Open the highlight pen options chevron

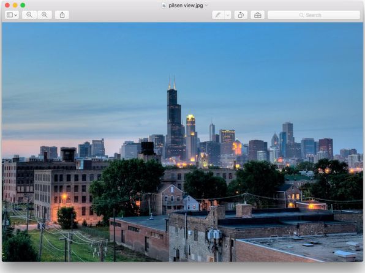pos(228,15)
